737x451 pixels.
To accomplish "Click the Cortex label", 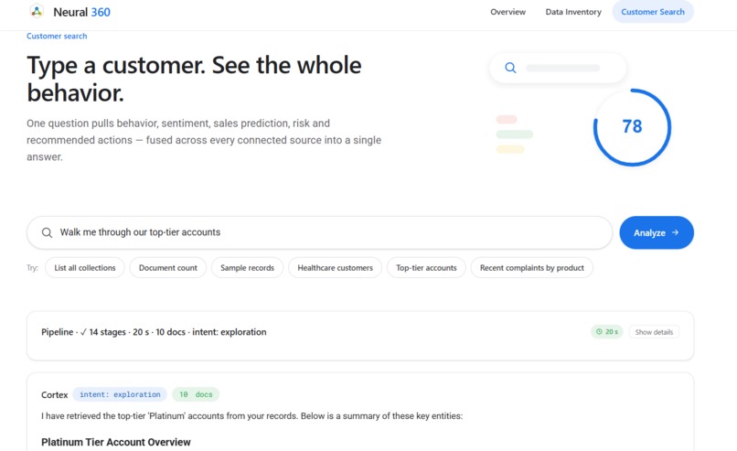I will pos(55,395).
